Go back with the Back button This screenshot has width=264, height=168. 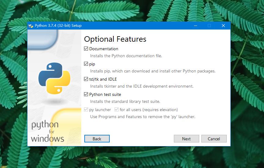(x=97, y=139)
